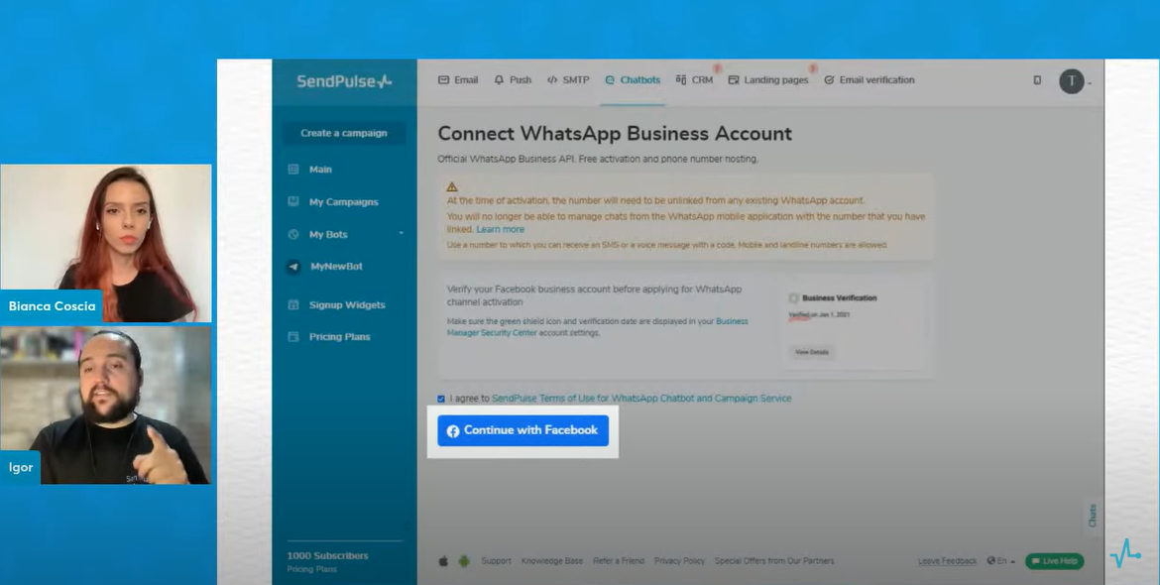
Task: Click the SendPulse logo
Action: click(x=344, y=81)
